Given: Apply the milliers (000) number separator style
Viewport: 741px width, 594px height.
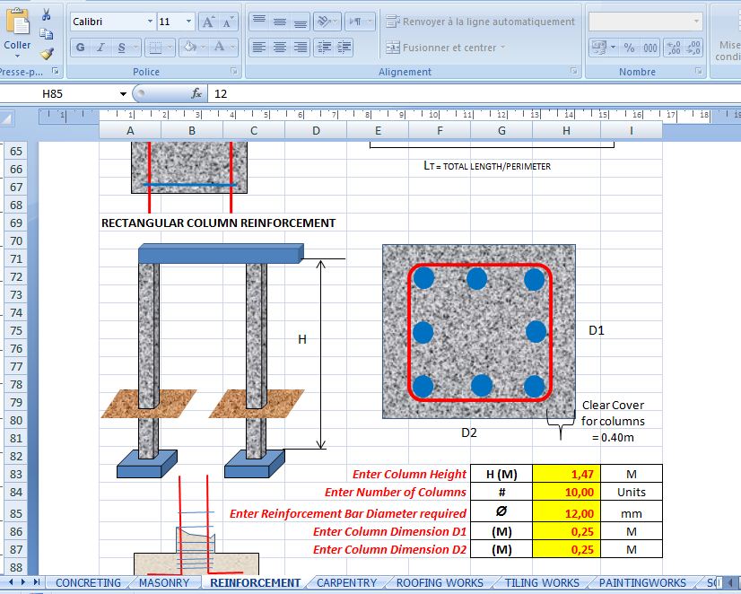Looking at the screenshot, I should pyautogui.click(x=650, y=48).
